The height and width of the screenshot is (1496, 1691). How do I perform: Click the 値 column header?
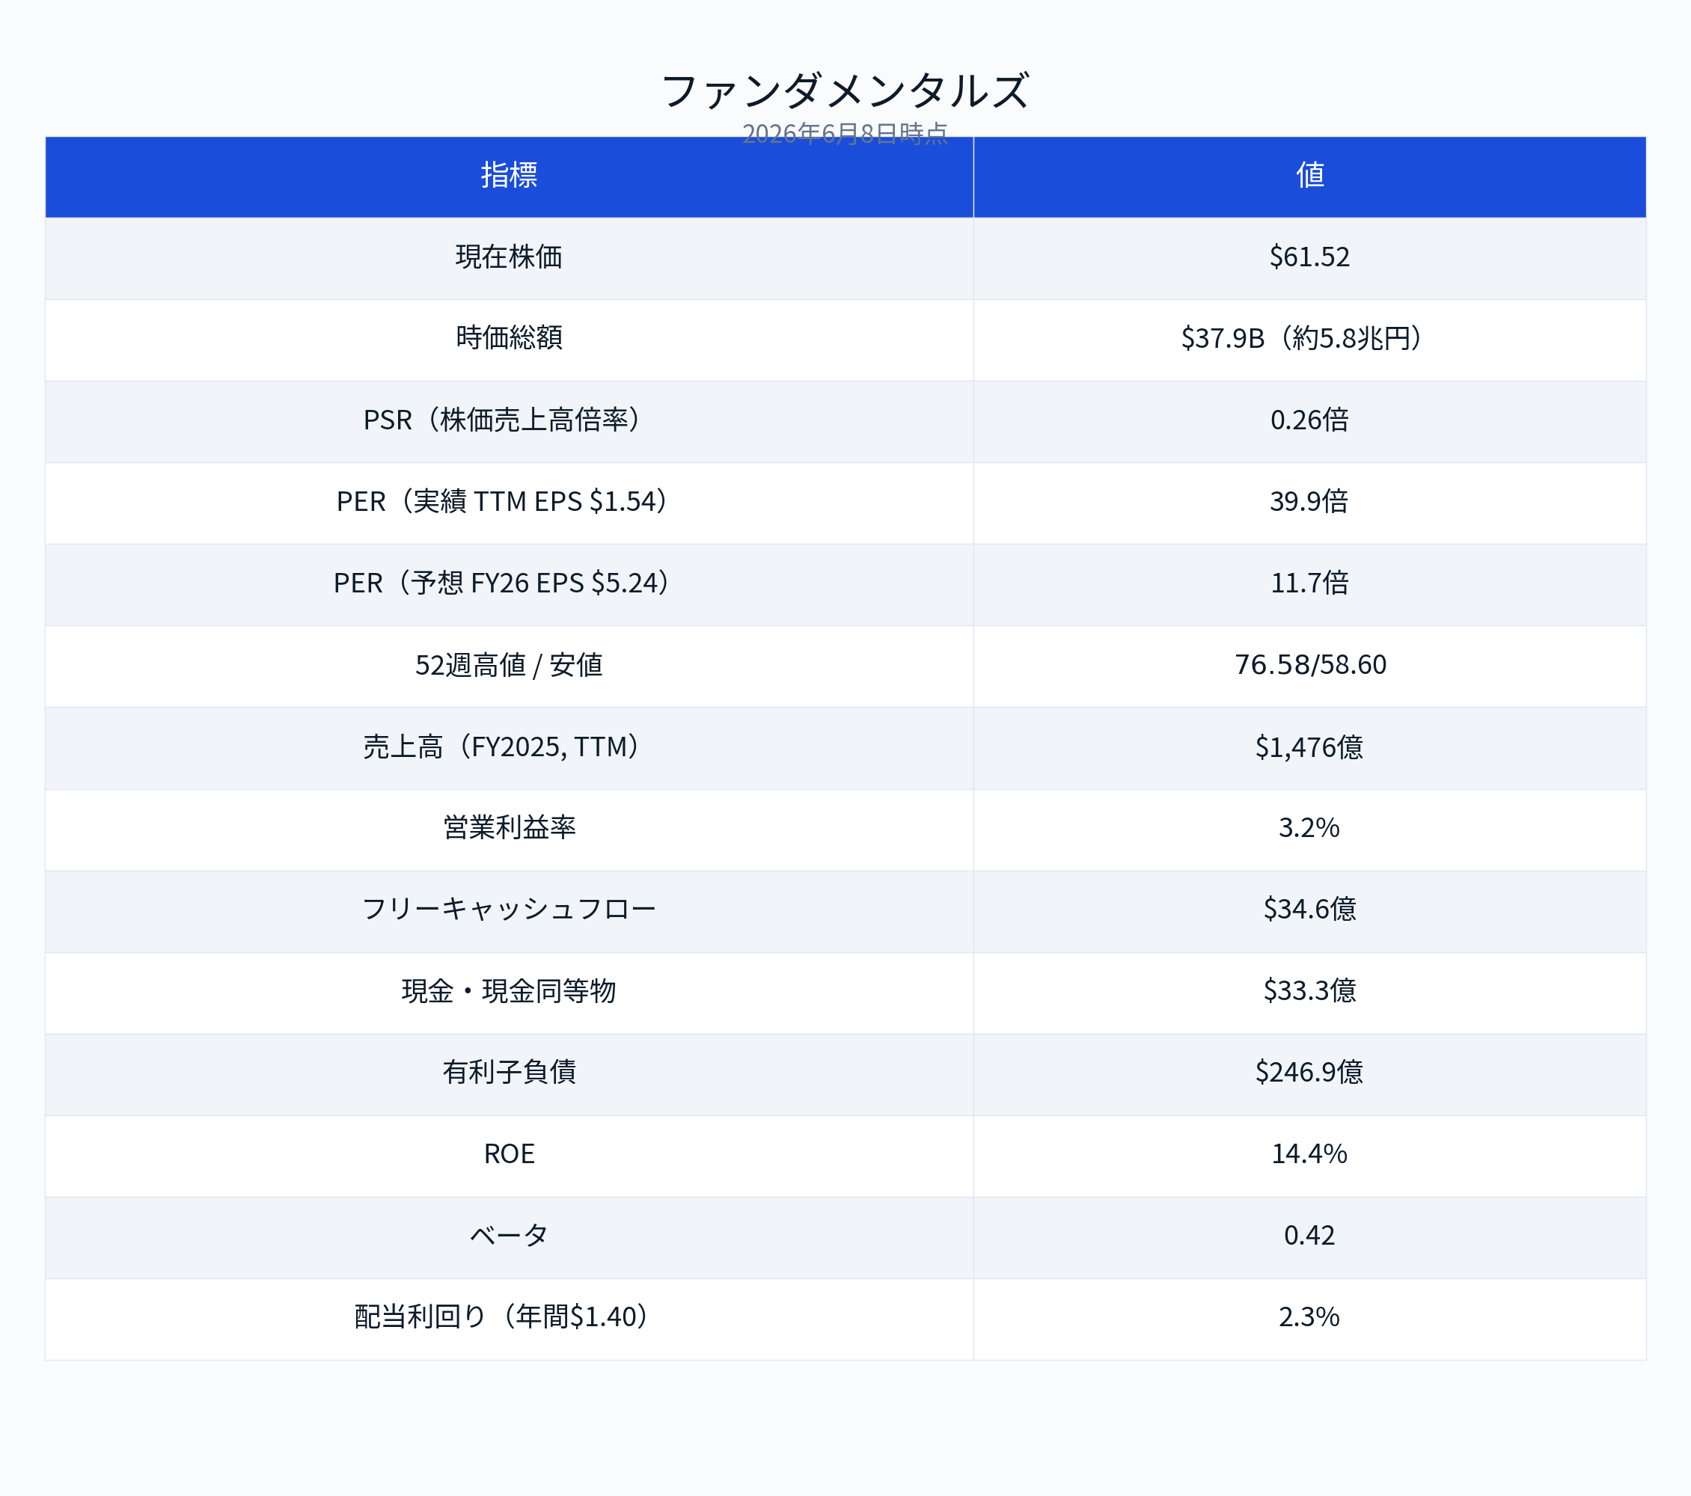(1309, 177)
